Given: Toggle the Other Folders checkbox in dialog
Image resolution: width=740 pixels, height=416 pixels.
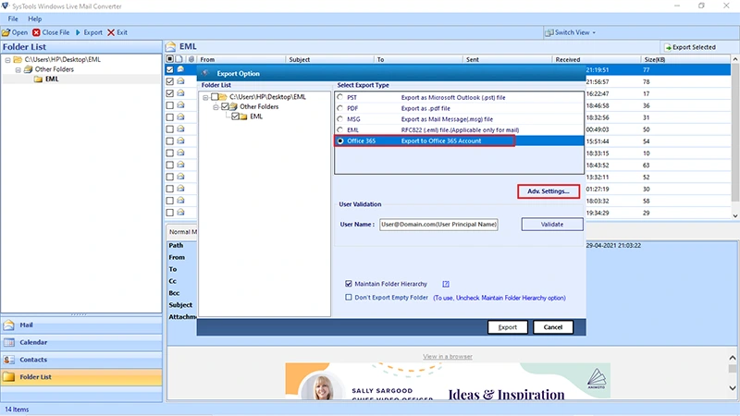Looking at the screenshot, I should (225, 106).
